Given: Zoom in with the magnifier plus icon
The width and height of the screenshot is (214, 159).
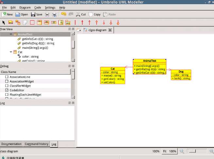Looking at the screenshot, I should [x=211, y=151].
